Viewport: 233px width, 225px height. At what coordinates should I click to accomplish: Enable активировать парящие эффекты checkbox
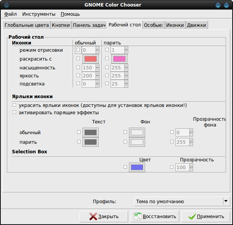tap(15, 112)
